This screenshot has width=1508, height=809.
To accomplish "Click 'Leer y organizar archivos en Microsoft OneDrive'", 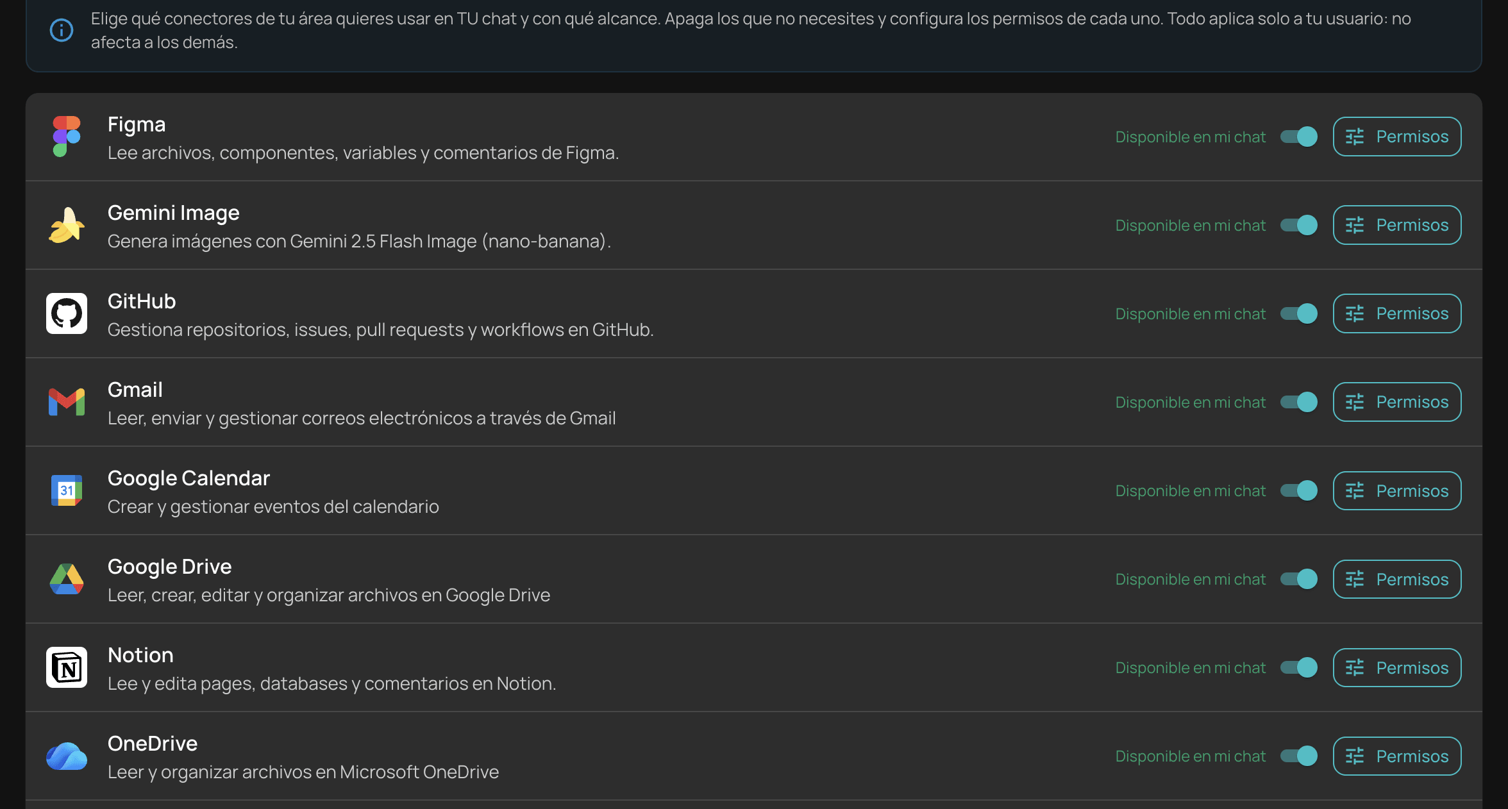I will tap(303, 772).
